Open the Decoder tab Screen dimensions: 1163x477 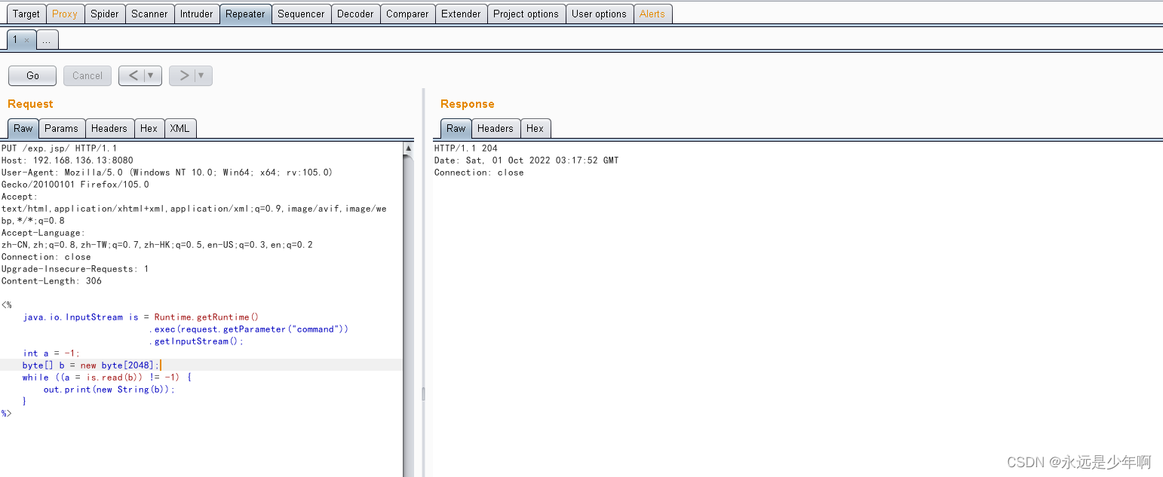355,14
